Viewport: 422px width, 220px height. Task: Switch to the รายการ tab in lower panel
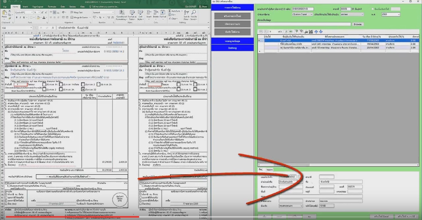[269, 170]
